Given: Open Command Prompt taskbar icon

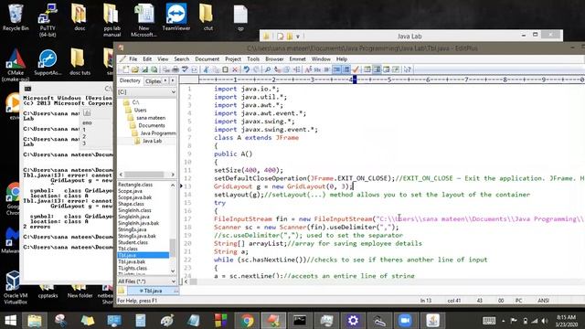Looking at the screenshot, I should click(299, 321).
